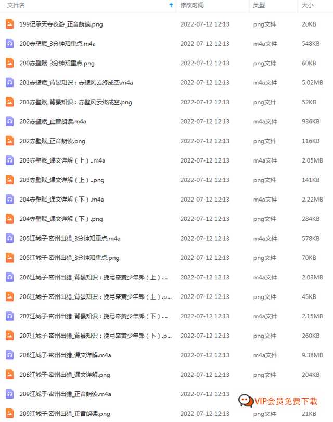Image resolution: width=333 pixels, height=422 pixels.
Task: Open file 201赤壁赋_背景知识:赤壁风云终成空.m4a
Action: coord(76,83)
